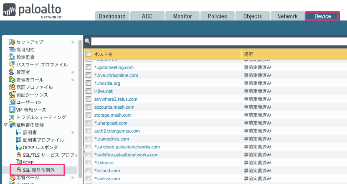Click the 応答ページ blocked icon
Screen dimensions: 347x184
pos(12,177)
